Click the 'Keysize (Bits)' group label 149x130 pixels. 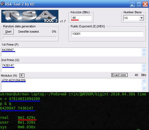pyautogui.click(x=80, y=12)
